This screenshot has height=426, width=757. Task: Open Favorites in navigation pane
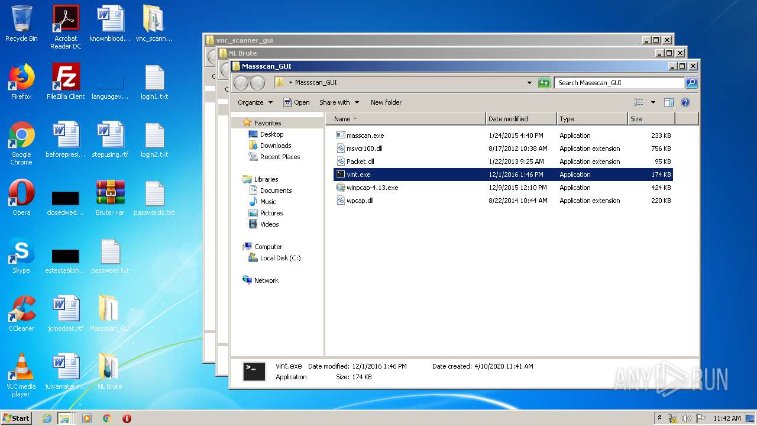pos(262,123)
